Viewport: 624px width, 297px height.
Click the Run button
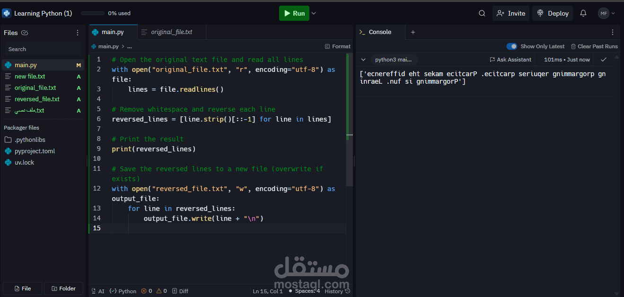[x=294, y=13]
